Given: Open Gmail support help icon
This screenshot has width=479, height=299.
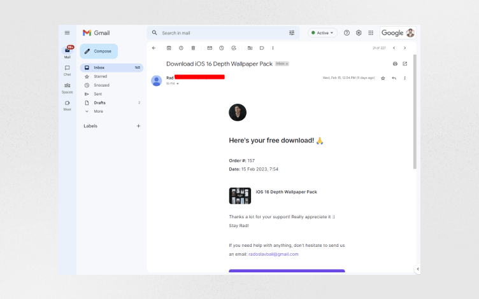Looking at the screenshot, I should click(347, 33).
